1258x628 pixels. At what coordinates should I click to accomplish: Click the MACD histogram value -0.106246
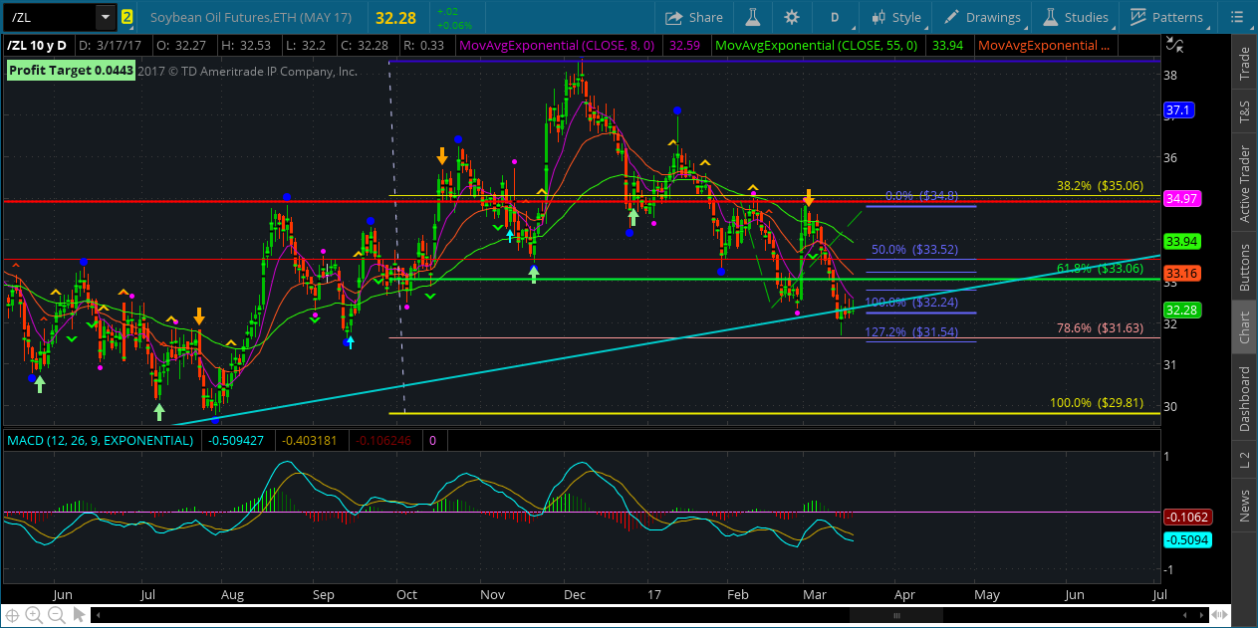pos(384,439)
